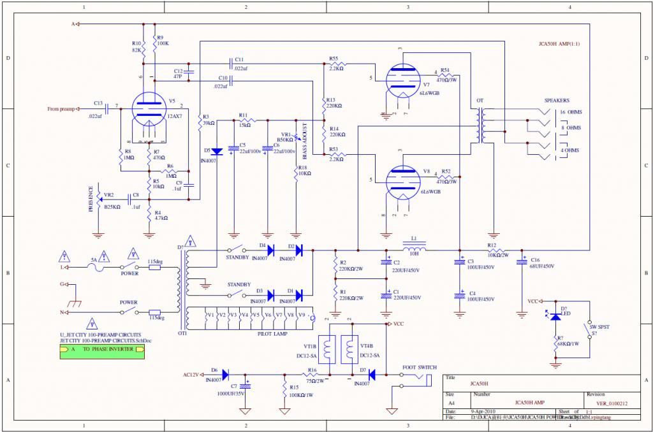Select the D7 diode beside foot switch
The width and height of the screenshot is (653, 432).
coord(372,375)
